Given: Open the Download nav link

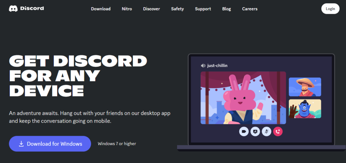Looking at the screenshot, I should pyautogui.click(x=101, y=9).
